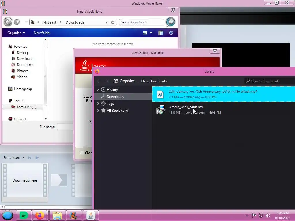Viewport: 295px width, 221px height.
Task: Click navigation pane scroll-down arrow
Action: (x=45, y=119)
